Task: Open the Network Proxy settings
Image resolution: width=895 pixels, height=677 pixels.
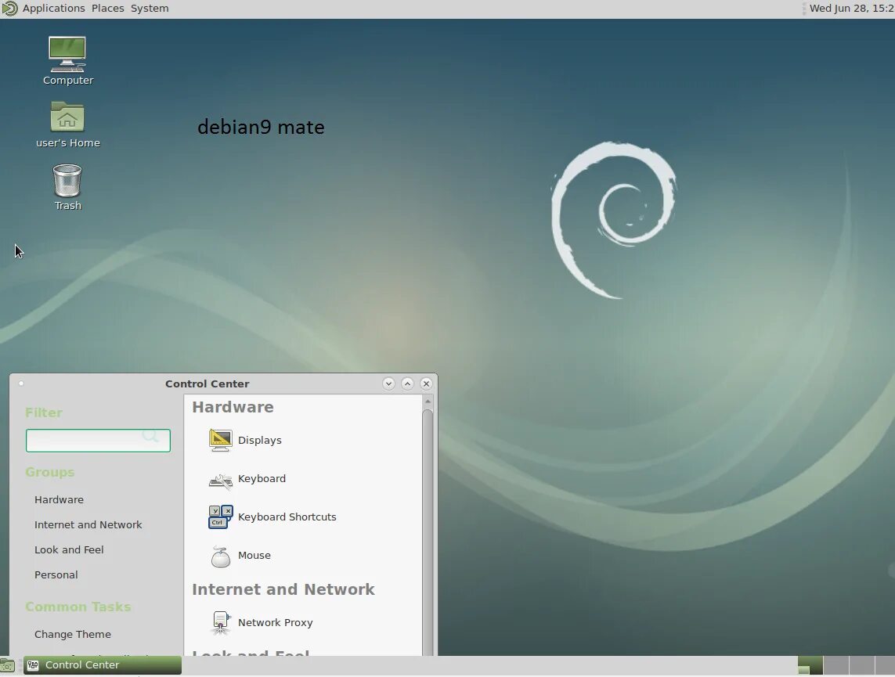Action: 261,623
